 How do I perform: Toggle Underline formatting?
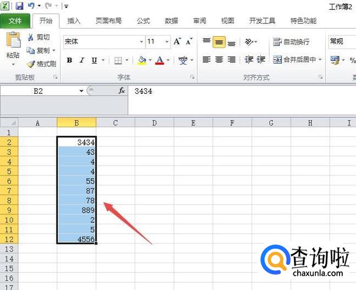point(94,60)
